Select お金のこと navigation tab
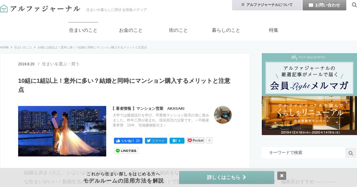The image size is (357, 187). tap(131, 30)
